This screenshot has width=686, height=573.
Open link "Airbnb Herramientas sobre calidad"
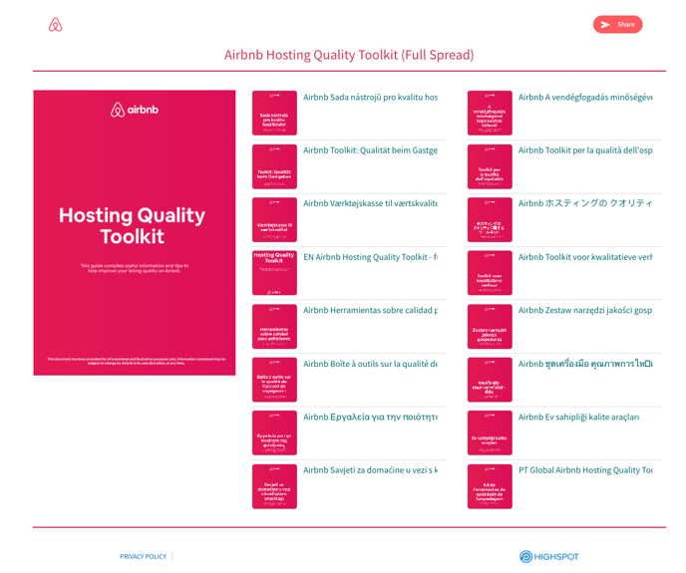point(370,310)
